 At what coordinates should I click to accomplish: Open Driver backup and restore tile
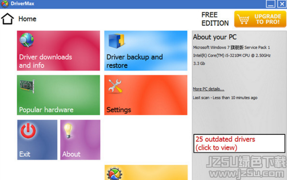pos(146,50)
